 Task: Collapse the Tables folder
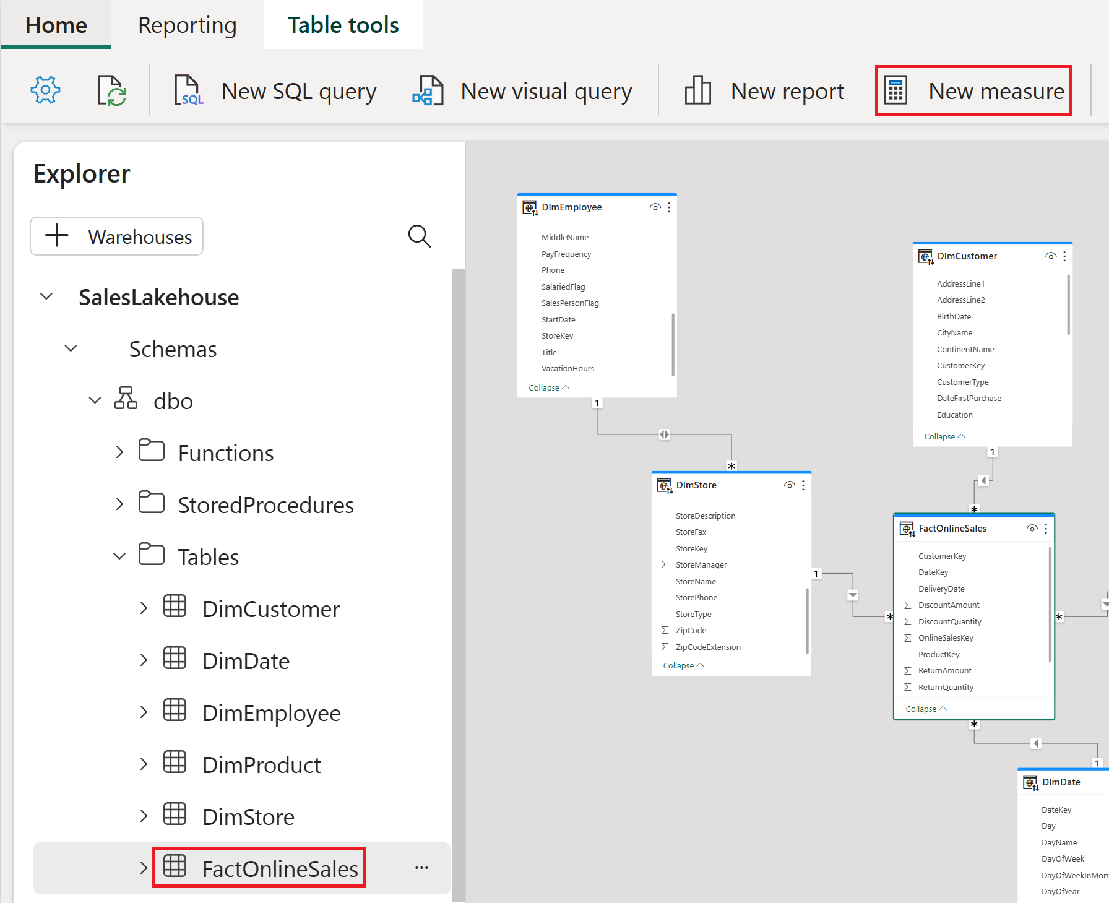(x=119, y=556)
